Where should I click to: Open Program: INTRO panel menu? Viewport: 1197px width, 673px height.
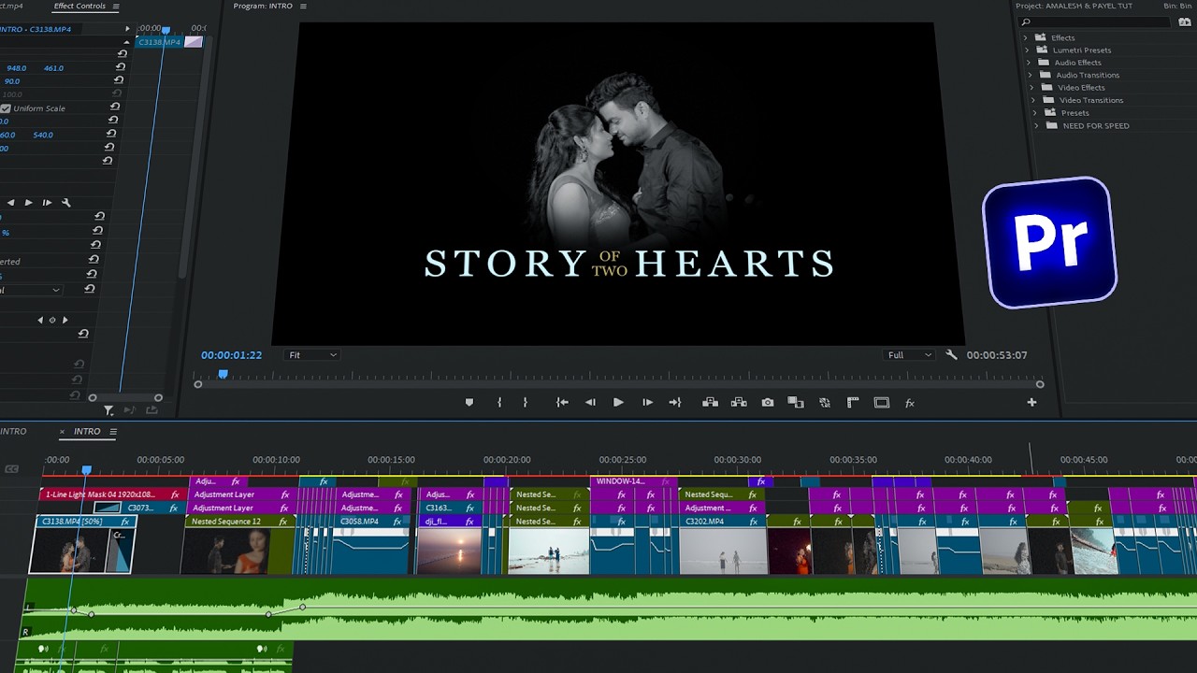tap(303, 6)
